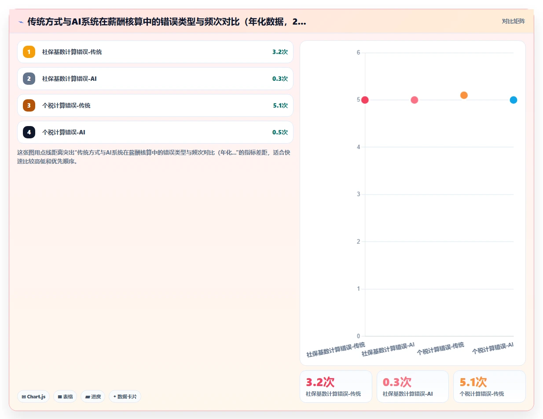Click the blue data point on the chart
The image size is (543, 419).
[514, 100]
